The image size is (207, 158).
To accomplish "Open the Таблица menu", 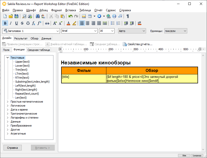I will (85, 10).
